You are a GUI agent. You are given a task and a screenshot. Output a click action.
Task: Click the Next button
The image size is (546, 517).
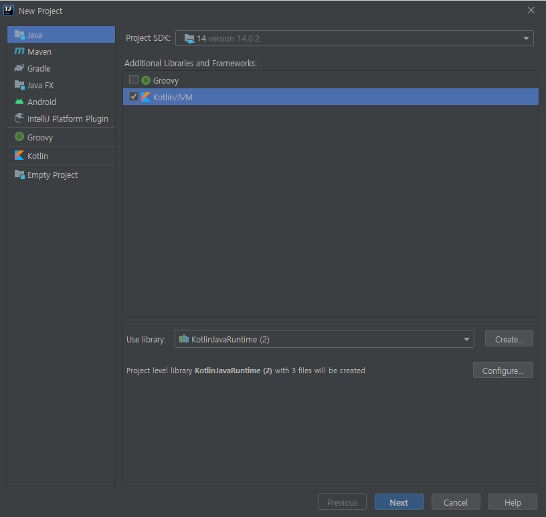(399, 502)
